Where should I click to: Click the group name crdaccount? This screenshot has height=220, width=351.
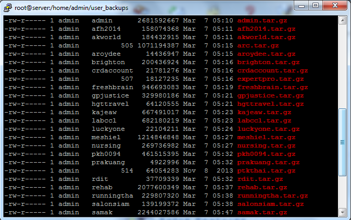[112, 70]
